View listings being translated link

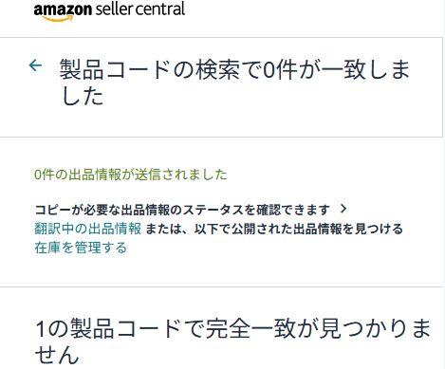point(88,229)
